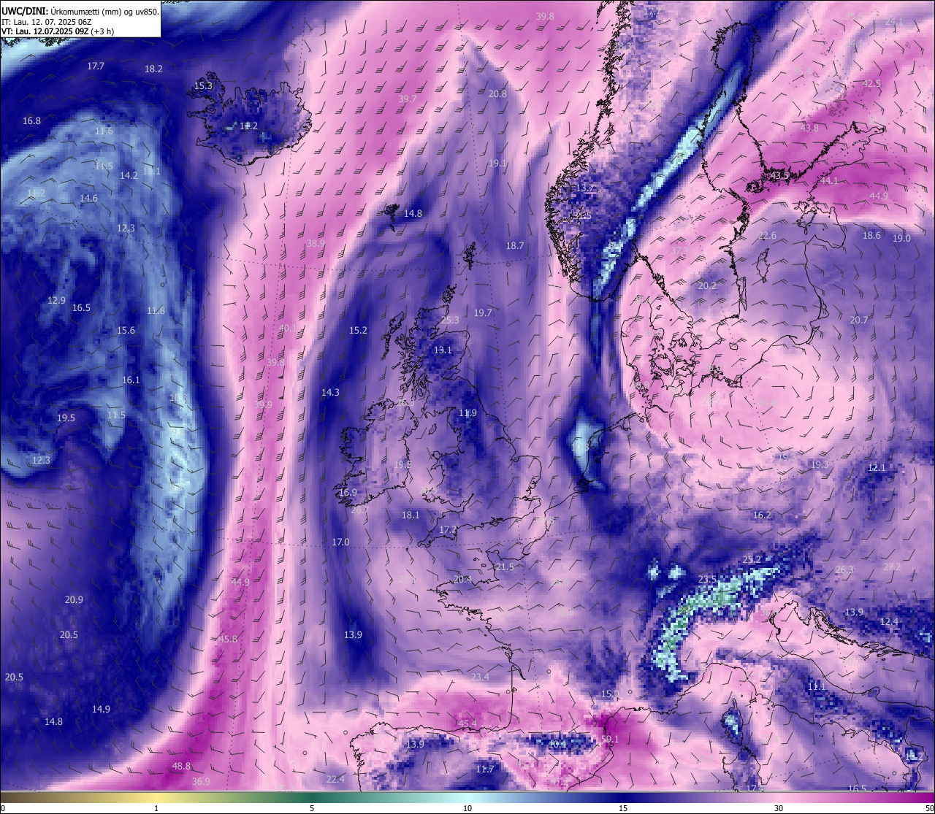Click the 11.9 value over England
The image size is (935, 814).
coord(467,412)
